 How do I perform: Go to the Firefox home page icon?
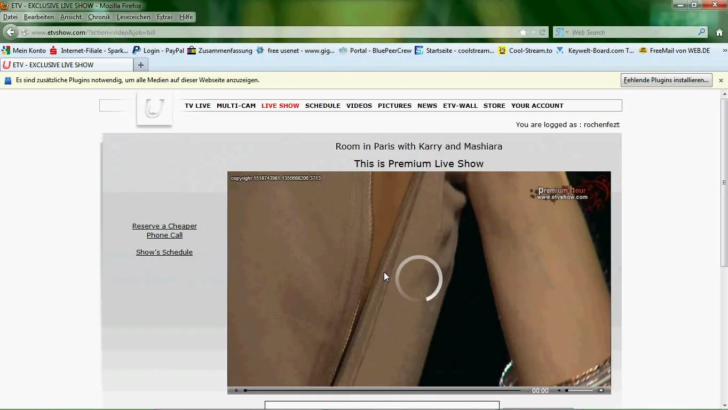(719, 32)
